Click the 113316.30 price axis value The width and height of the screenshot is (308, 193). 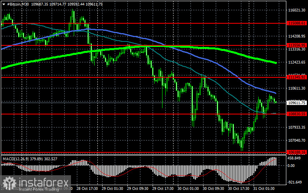tap(297, 49)
